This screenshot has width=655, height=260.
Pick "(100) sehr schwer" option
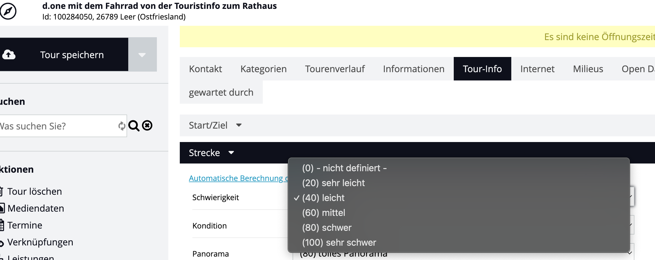(x=339, y=243)
